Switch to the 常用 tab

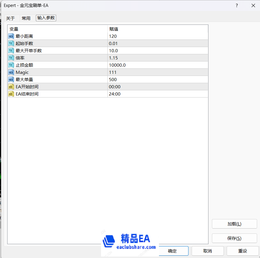[x=26, y=18]
